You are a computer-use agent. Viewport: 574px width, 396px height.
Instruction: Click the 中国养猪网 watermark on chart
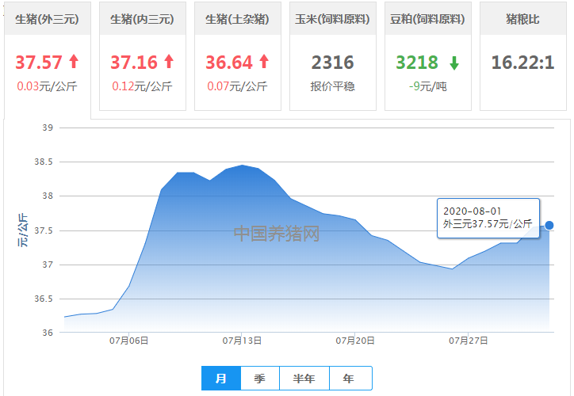pyautogui.click(x=276, y=233)
